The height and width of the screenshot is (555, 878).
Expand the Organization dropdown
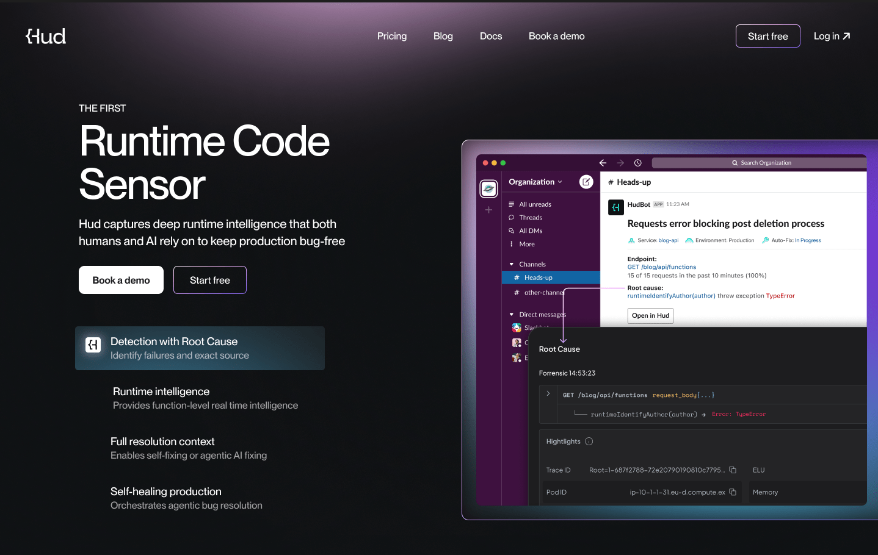(x=535, y=182)
